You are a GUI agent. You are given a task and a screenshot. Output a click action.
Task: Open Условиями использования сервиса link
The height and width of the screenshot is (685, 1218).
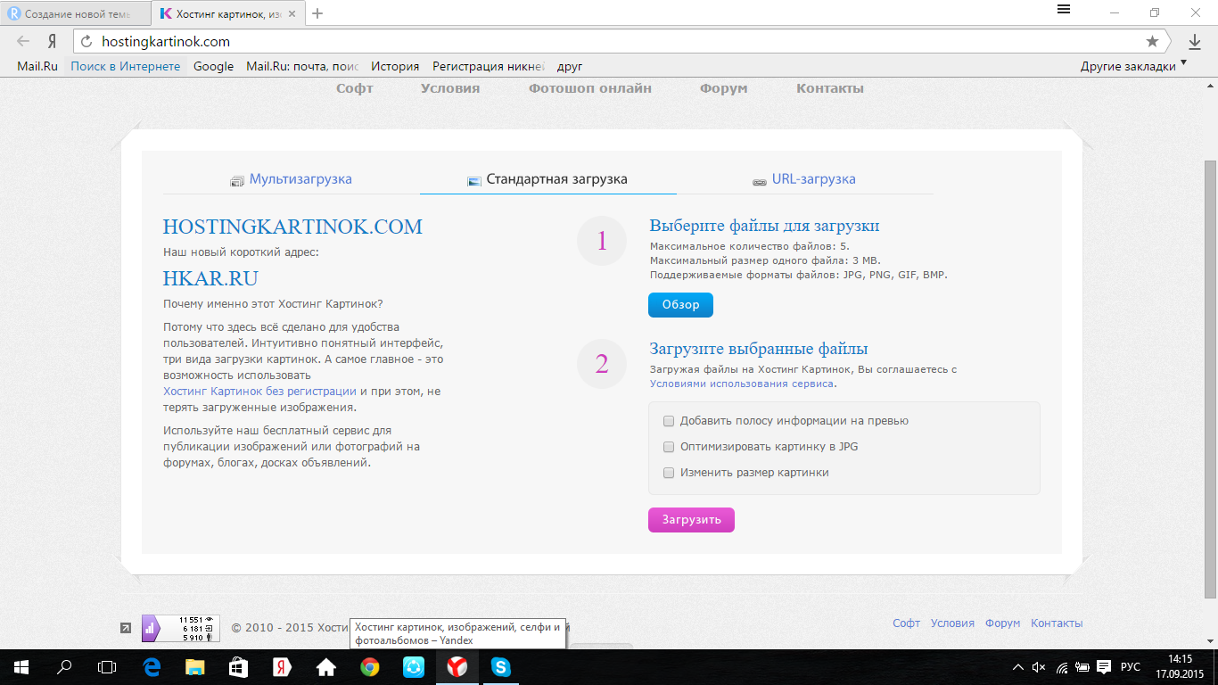pos(742,384)
